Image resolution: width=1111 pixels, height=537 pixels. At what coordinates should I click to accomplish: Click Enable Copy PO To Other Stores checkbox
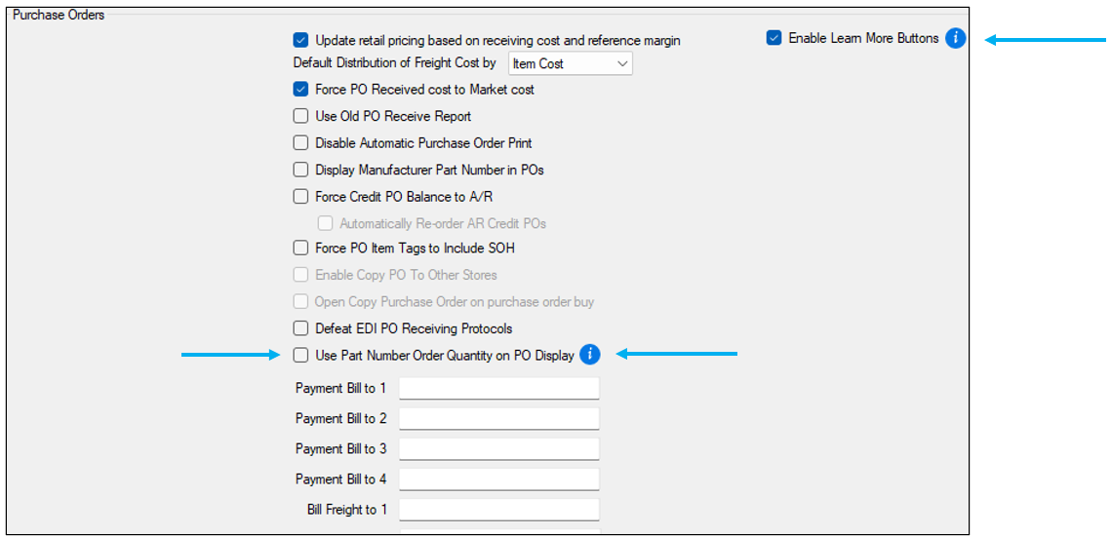pyautogui.click(x=300, y=275)
